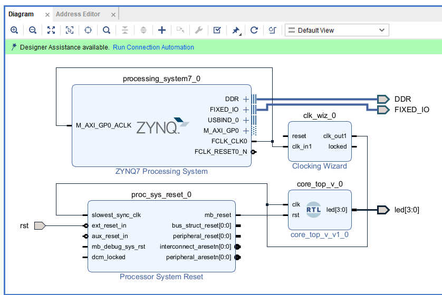The height and width of the screenshot is (295, 442).
Task: Expand the DDR interface on processing_system7_0
Action: [x=246, y=99]
